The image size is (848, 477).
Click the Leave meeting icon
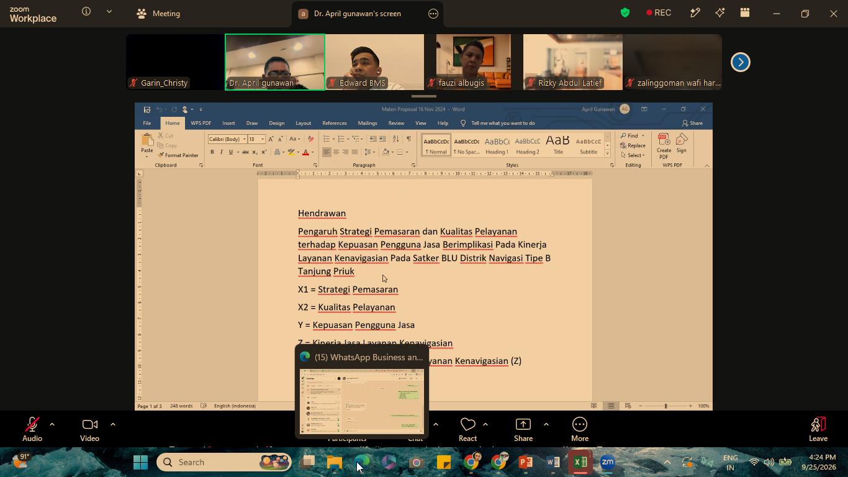818,425
